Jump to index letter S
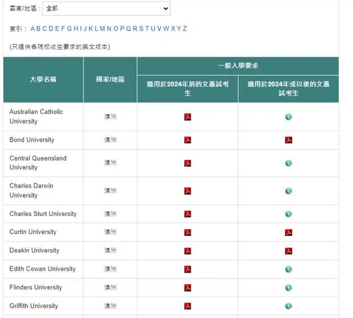Viewport: 353px width, 318px height. pos(141,29)
